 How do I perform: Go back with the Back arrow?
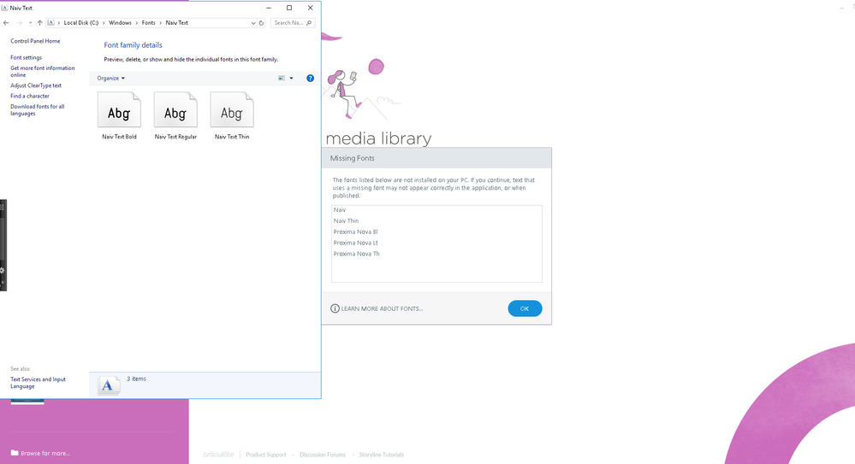6,23
